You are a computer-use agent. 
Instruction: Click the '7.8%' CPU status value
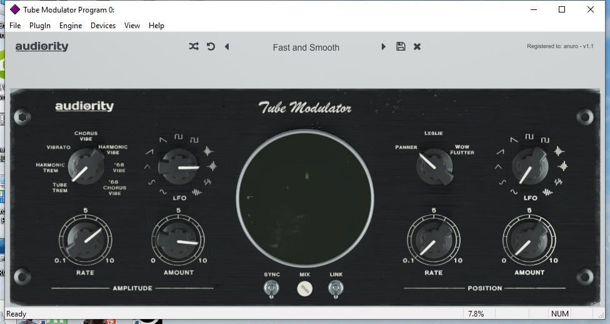[x=476, y=314]
